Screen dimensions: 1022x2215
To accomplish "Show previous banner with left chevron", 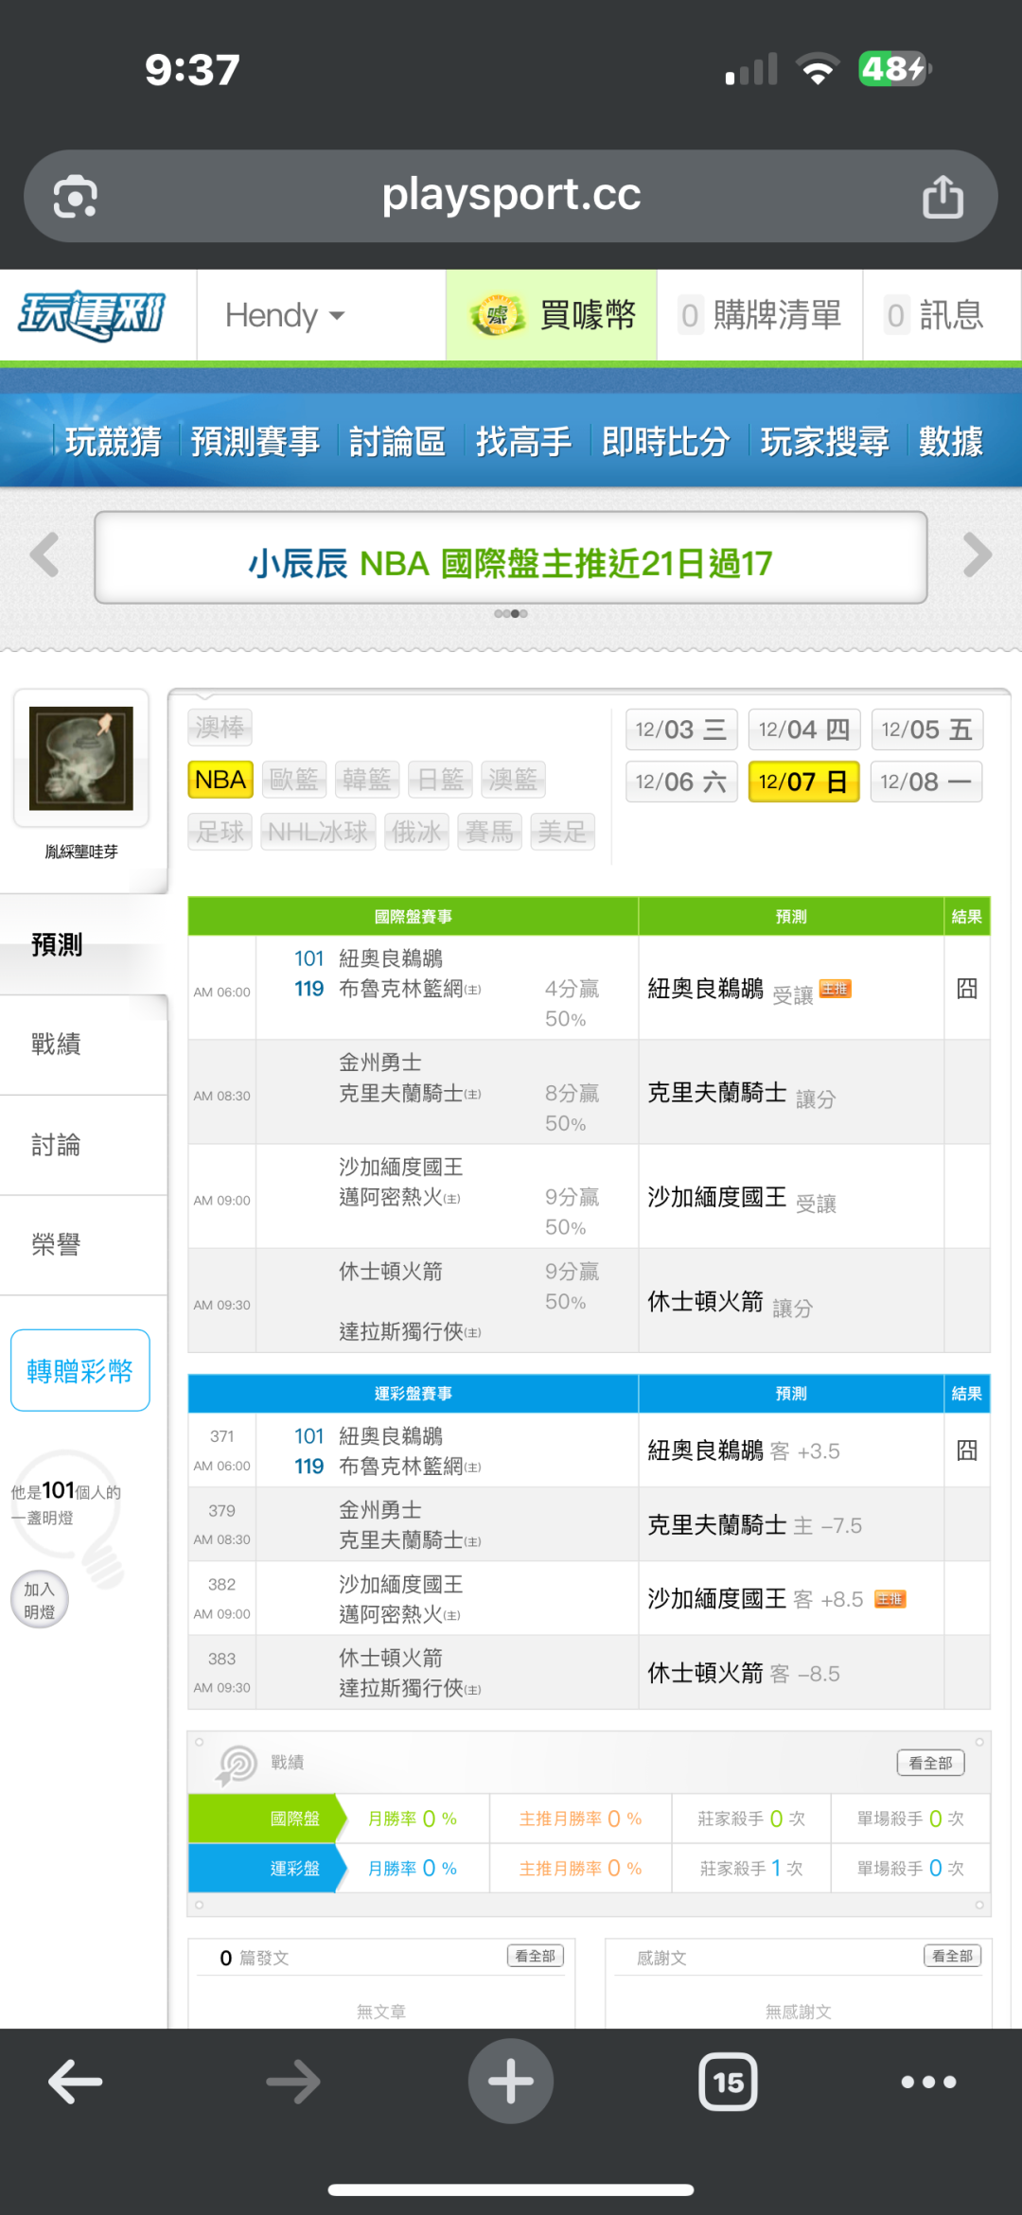I will pyautogui.click(x=44, y=555).
